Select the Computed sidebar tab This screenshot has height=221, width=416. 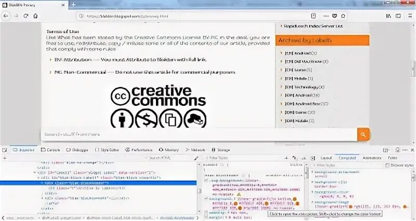[x=347, y=158]
